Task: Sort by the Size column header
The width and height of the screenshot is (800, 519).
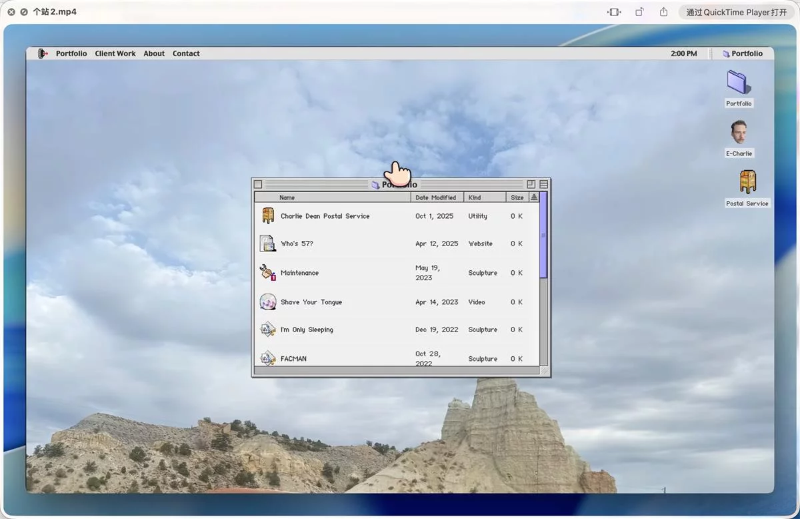Action: tap(517, 197)
